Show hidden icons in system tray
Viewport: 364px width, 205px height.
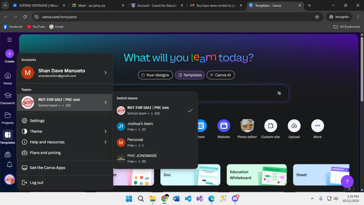[x=312, y=198]
